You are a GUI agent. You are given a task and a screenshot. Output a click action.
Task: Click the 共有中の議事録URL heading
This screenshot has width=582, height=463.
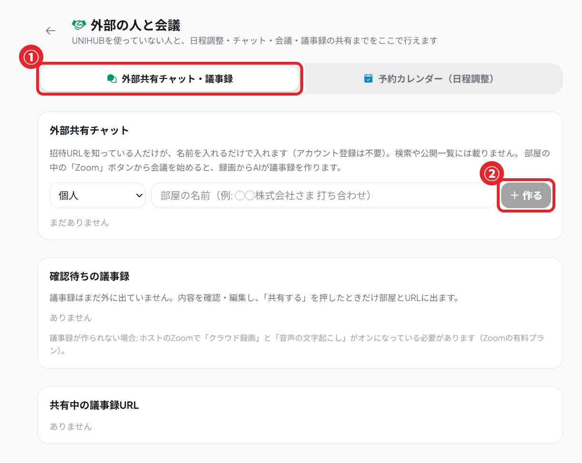(94, 405)
